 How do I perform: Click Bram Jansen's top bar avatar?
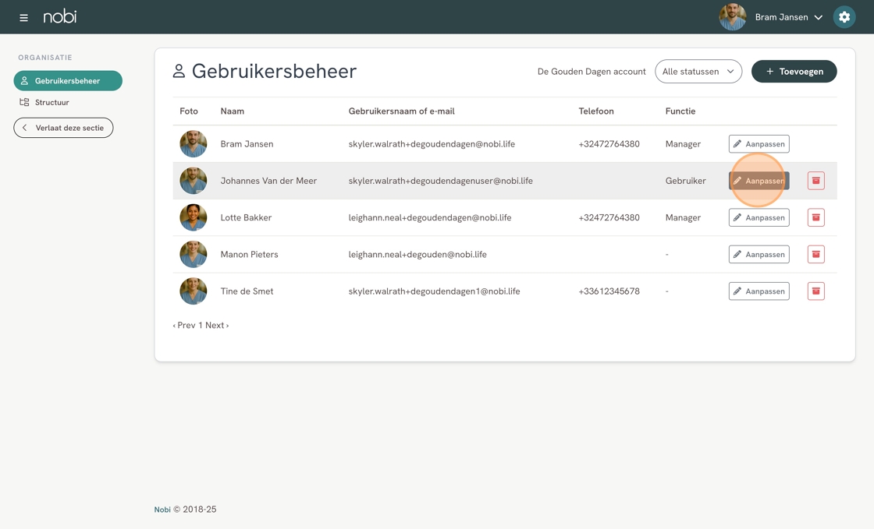point(732,17)
